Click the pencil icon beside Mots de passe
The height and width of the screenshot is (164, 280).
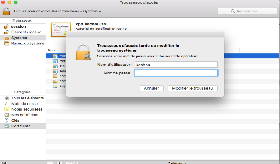(7, 104)
